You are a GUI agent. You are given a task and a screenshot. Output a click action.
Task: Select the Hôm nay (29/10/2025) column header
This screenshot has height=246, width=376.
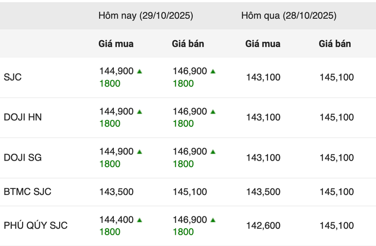pos(146,16)
